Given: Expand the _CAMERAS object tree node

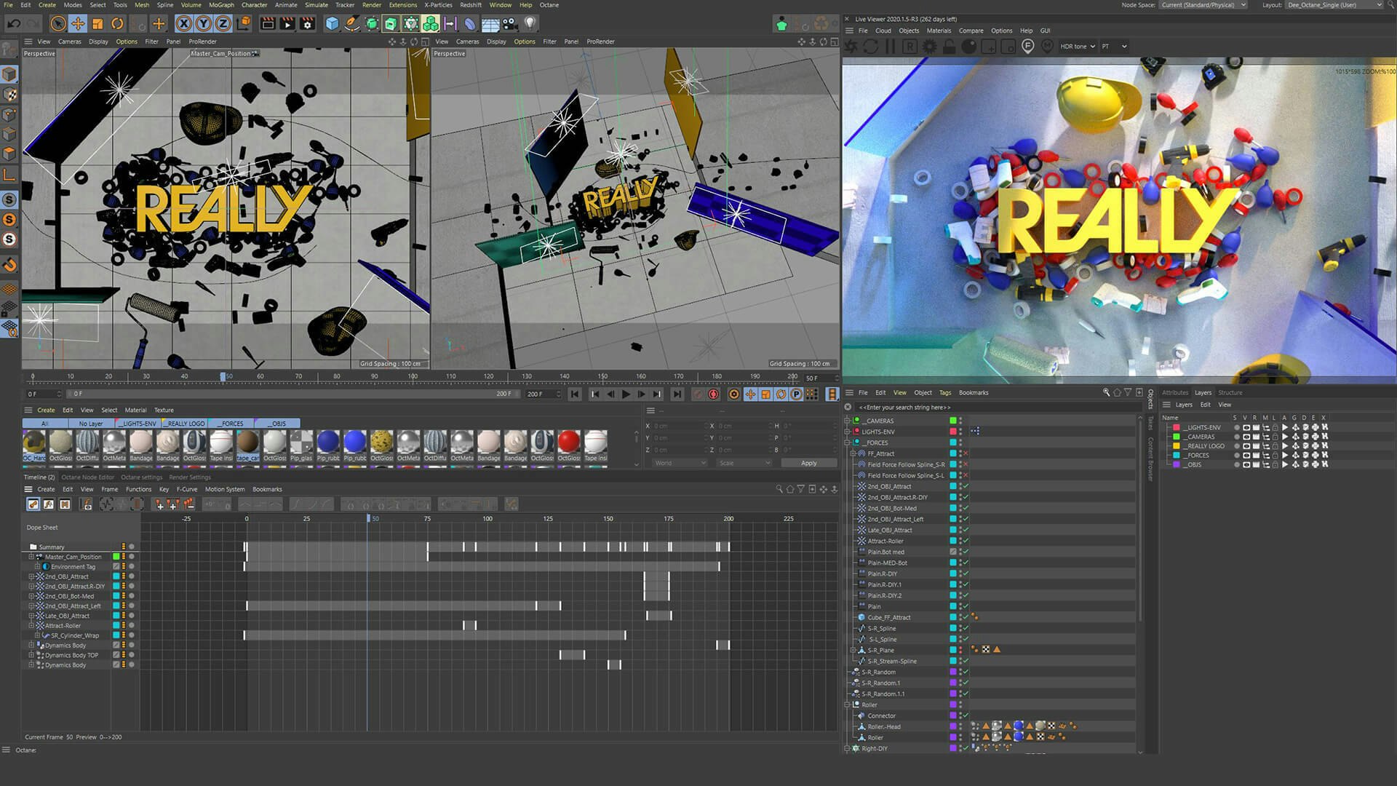Looking at the screenshot, I should pos(847,421).
